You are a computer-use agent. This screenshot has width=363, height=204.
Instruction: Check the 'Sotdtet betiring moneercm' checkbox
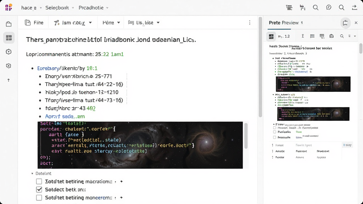[39, 198]
